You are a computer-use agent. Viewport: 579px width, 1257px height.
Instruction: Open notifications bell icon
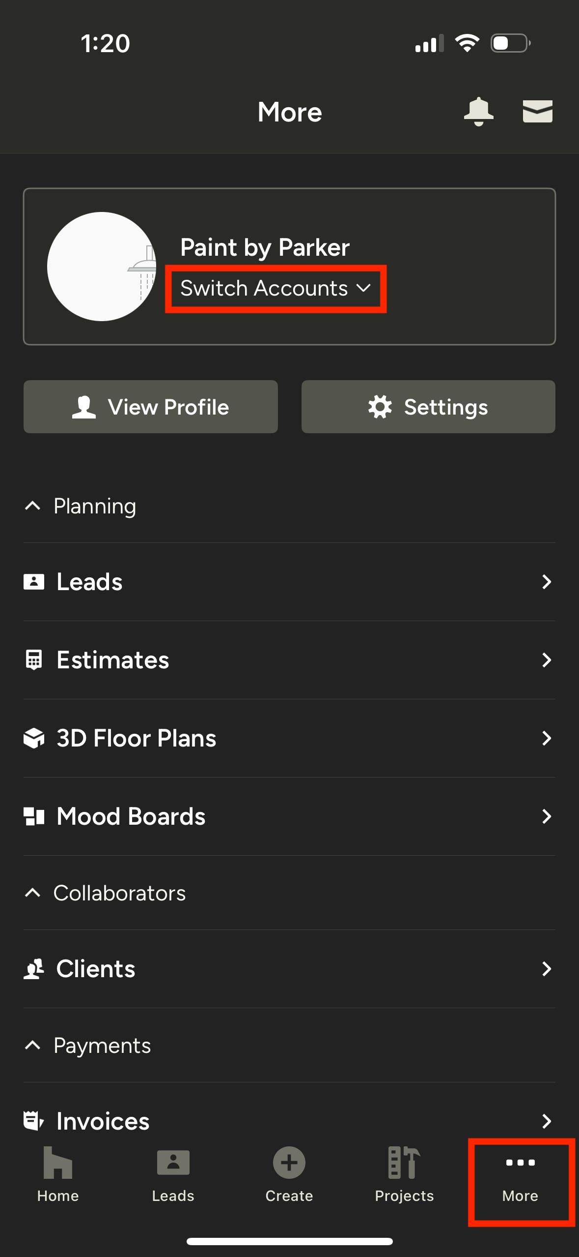click(478, 112)
